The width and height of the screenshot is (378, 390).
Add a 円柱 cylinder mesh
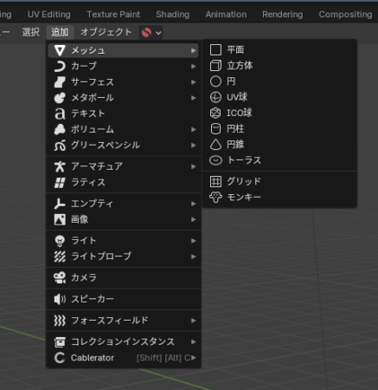279,128
